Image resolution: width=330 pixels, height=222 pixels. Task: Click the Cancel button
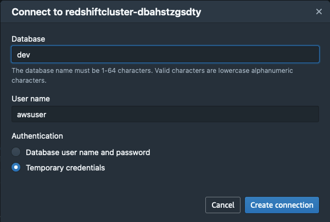[x=223, y=205]
